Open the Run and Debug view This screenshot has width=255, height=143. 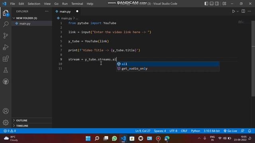6,47
